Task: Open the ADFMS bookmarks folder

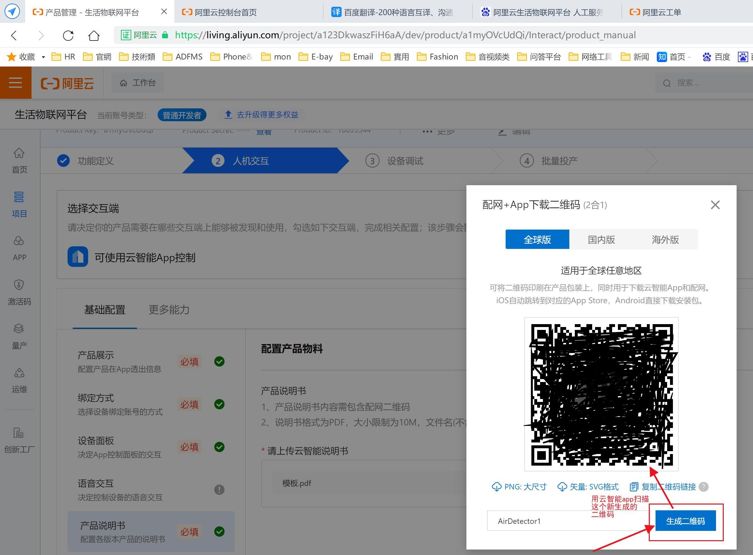Action: [182, 57]
